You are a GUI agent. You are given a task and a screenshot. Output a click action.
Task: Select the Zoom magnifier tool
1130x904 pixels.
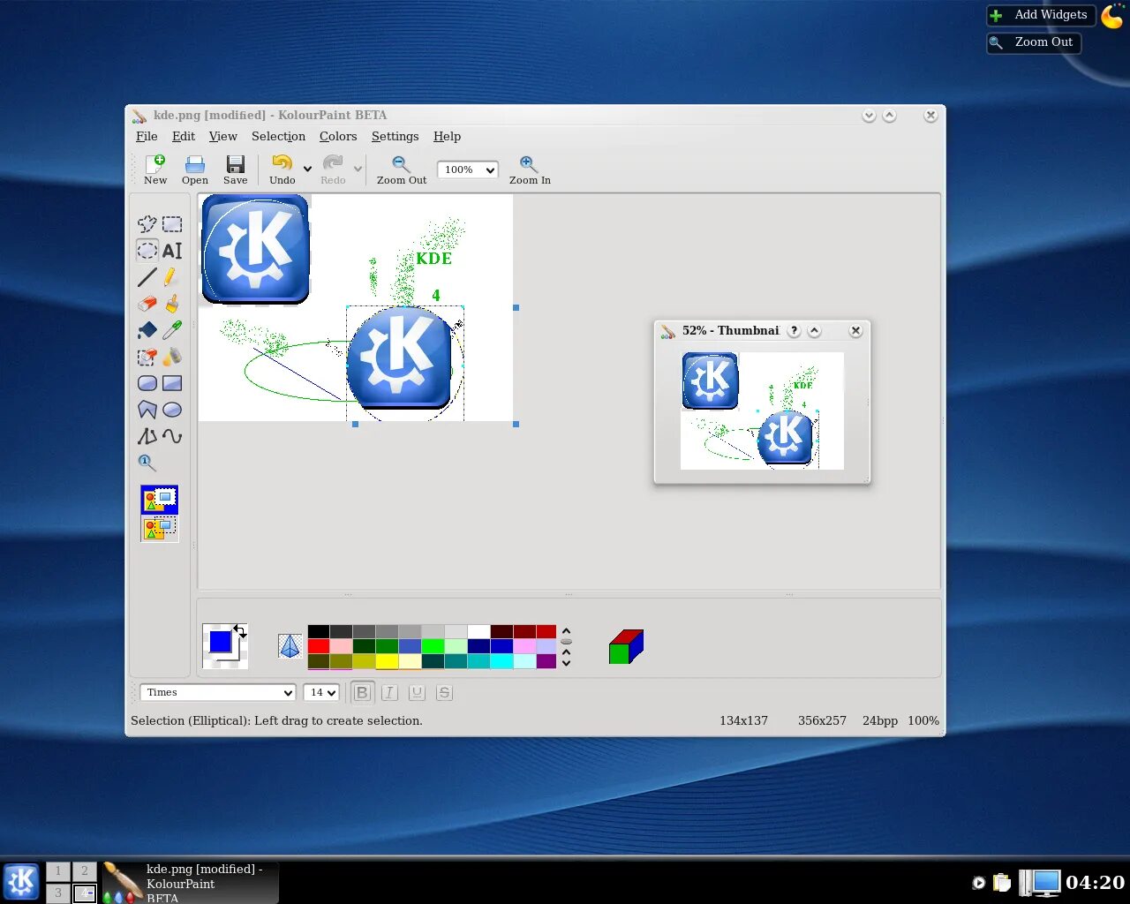pos(147,463)
